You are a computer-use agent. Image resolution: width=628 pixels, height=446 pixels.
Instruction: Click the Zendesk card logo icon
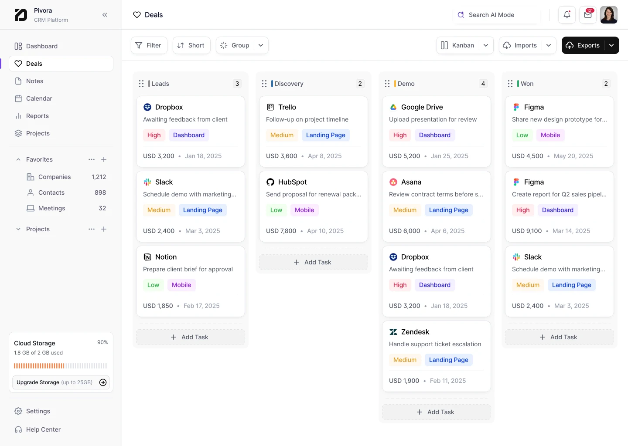[393, 332]
